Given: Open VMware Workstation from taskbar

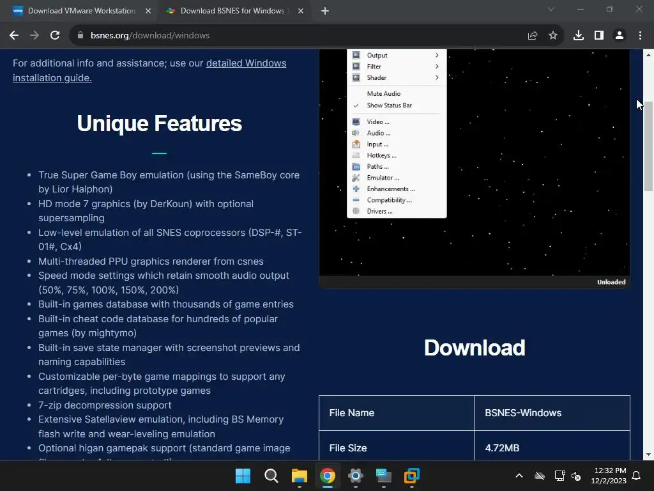Looking at the screenshot, I should (412, 476).
